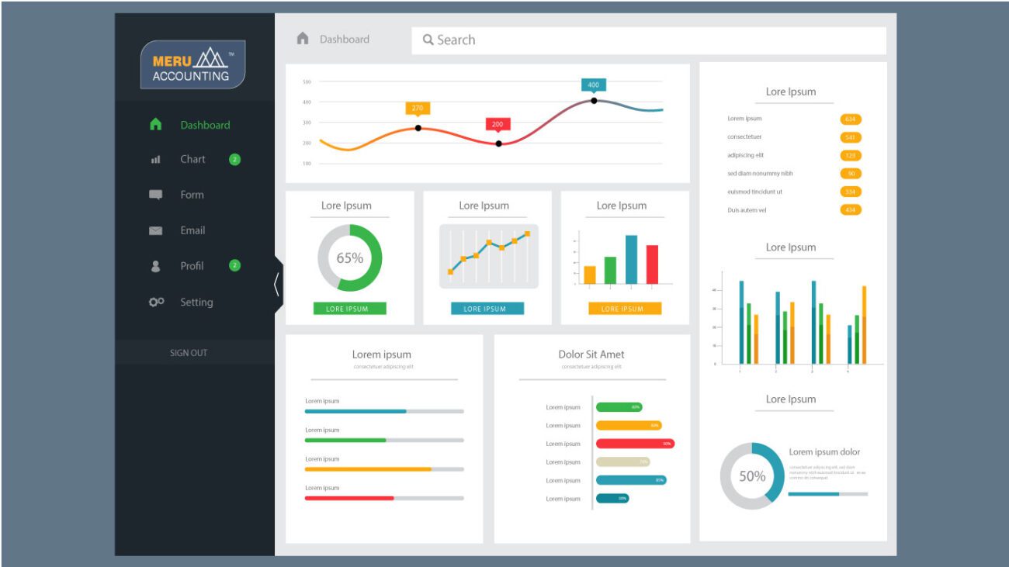
Task: Click the green badge next to Chart
Action: [234, 159]
